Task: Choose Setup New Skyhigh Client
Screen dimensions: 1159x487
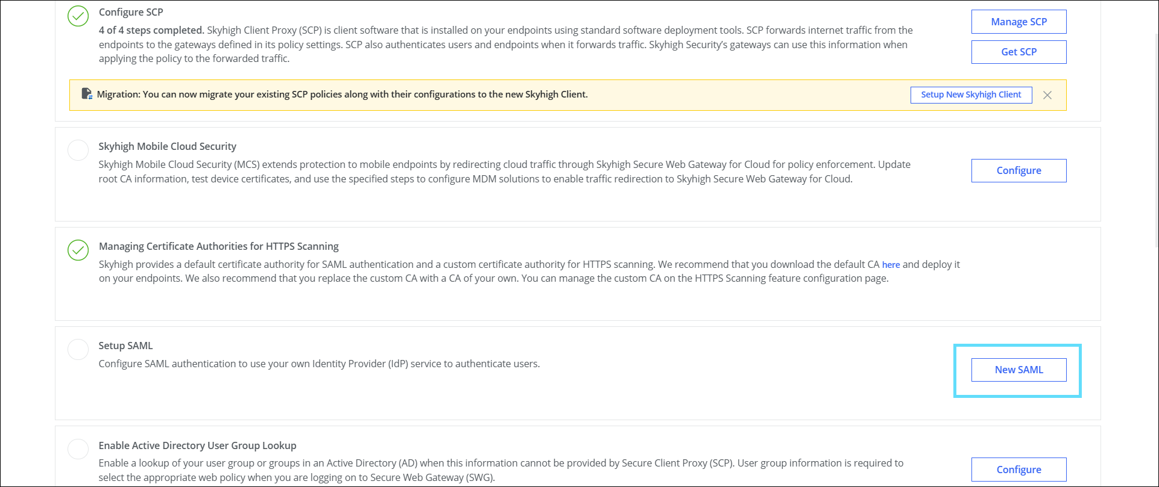Action: [971, 95]
